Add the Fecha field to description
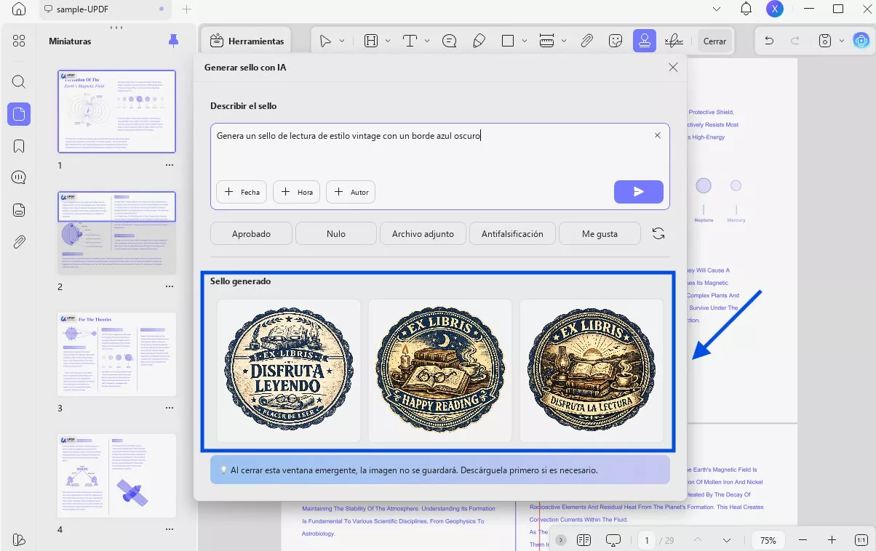 [242, 192]
